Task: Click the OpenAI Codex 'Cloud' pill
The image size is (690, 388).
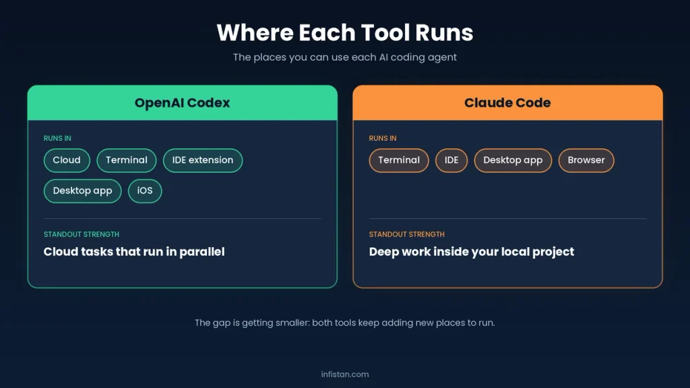Action: pos(67,160)
